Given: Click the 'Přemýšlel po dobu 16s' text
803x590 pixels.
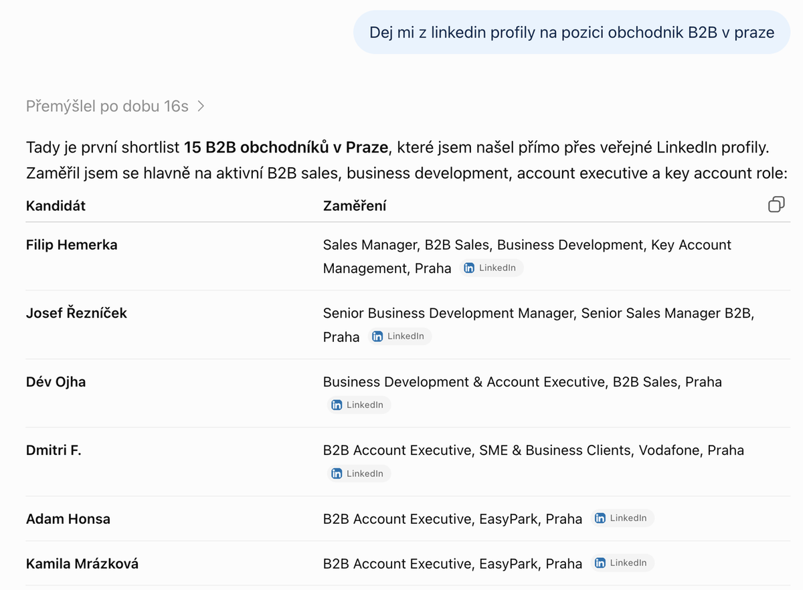Looking at the screenshot, I should click(x=107, y=106).
